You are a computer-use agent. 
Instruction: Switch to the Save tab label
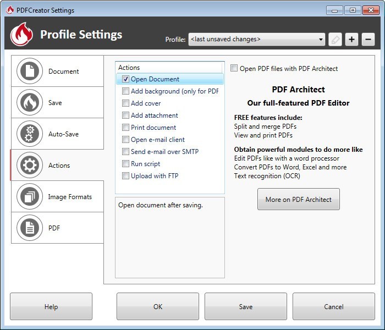pyautogui.click(x=55, y=103)
